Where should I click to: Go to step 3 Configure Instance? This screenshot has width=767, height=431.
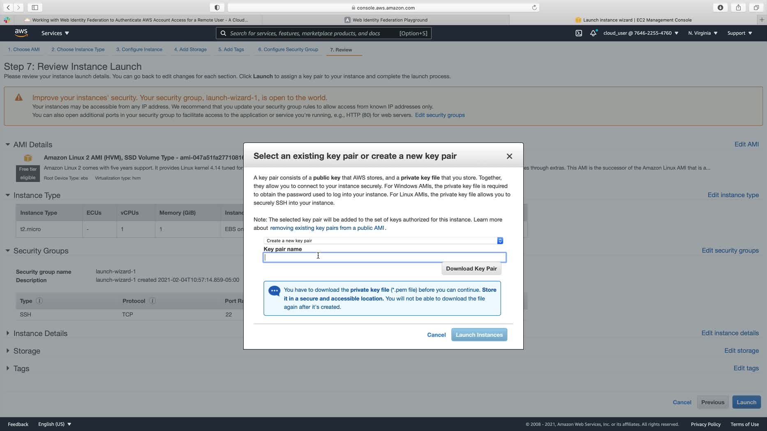[x=139, y=50]
